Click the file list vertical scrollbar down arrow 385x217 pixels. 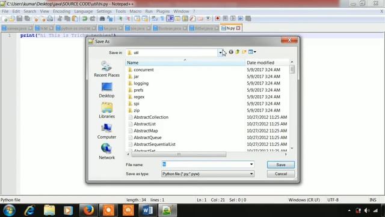point(292,148)
